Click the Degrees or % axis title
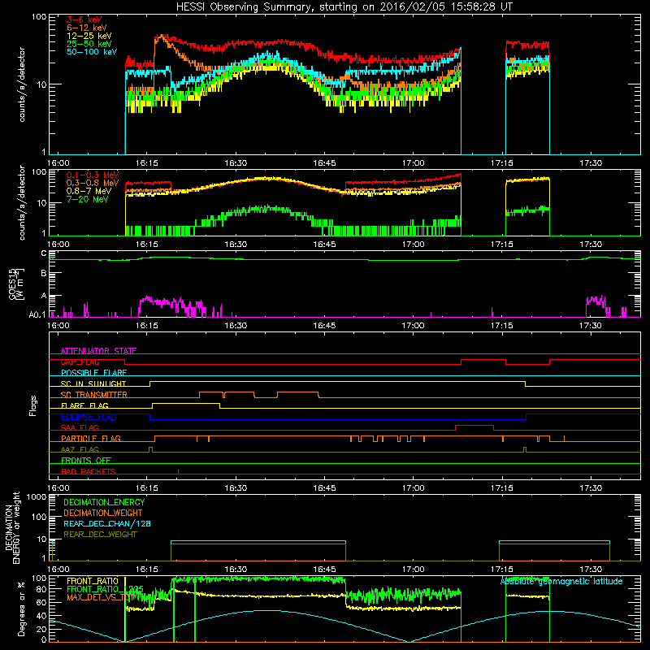This screenshot has width=650, height=650. [22, 609]
